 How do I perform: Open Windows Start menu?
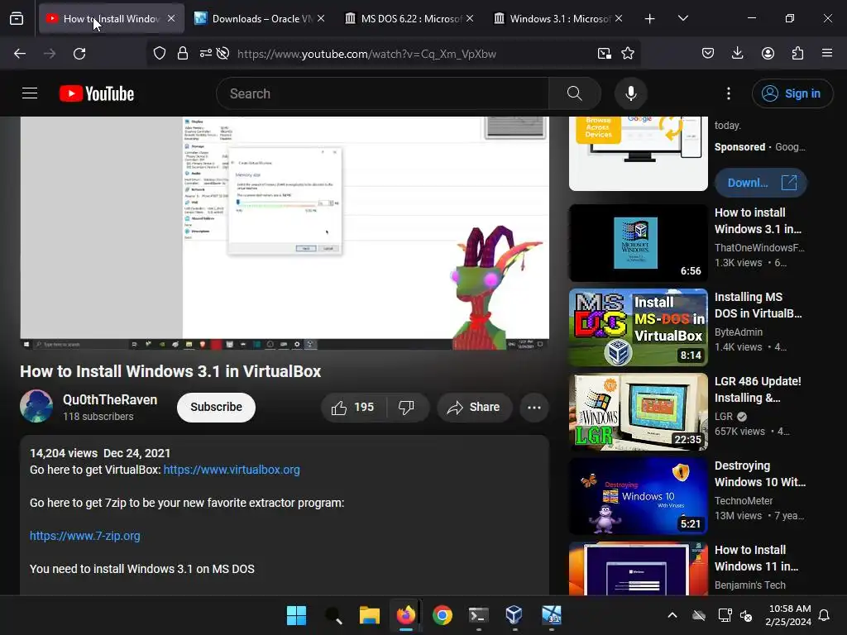click(296, 615)
